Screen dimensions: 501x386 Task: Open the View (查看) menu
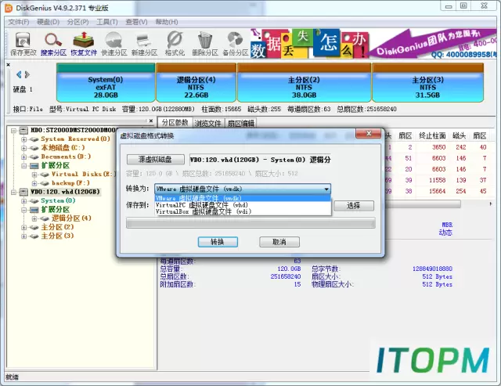point(136,22)
